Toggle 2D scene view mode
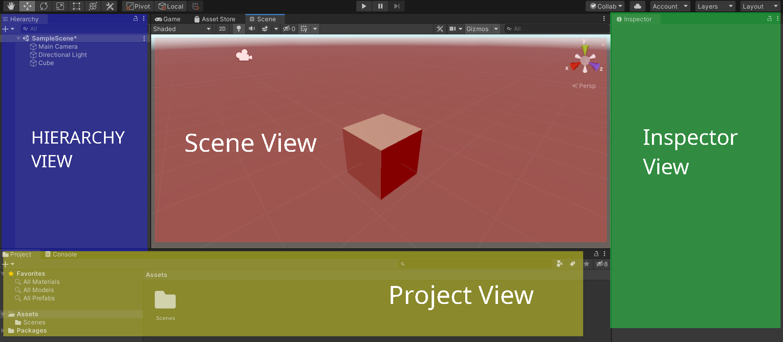This screenshot has width=783, height=342. coord(222,29)
